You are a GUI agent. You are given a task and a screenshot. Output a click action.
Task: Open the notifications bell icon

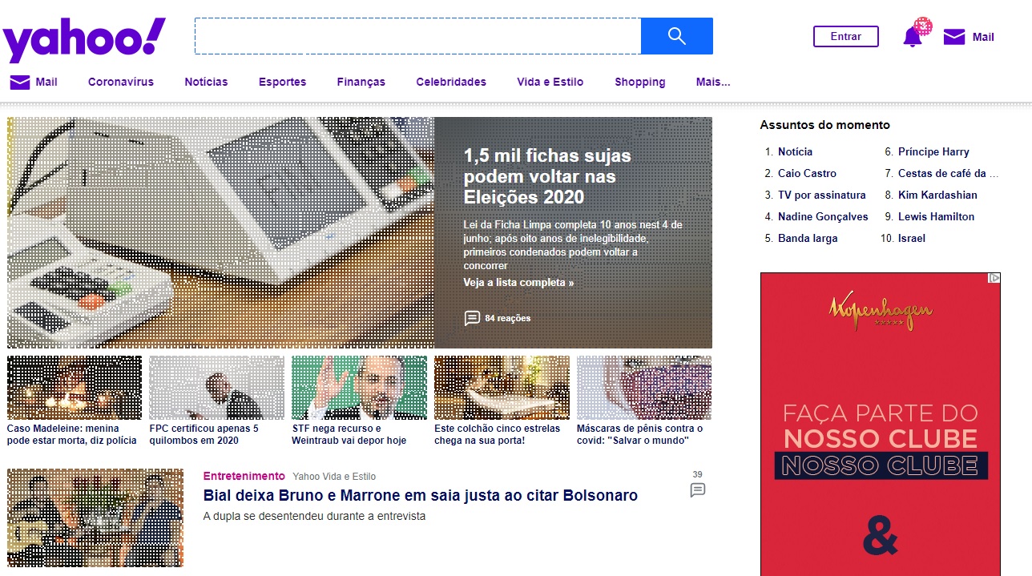coord(913,37)
